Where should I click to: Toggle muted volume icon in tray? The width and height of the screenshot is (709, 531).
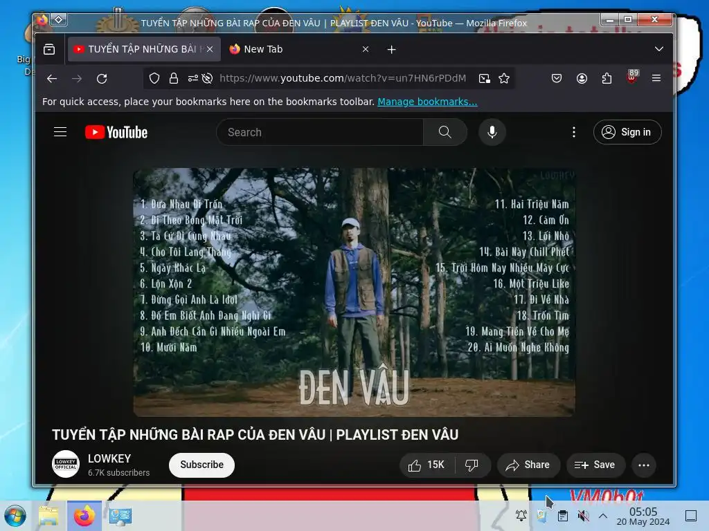pos(583,516)
